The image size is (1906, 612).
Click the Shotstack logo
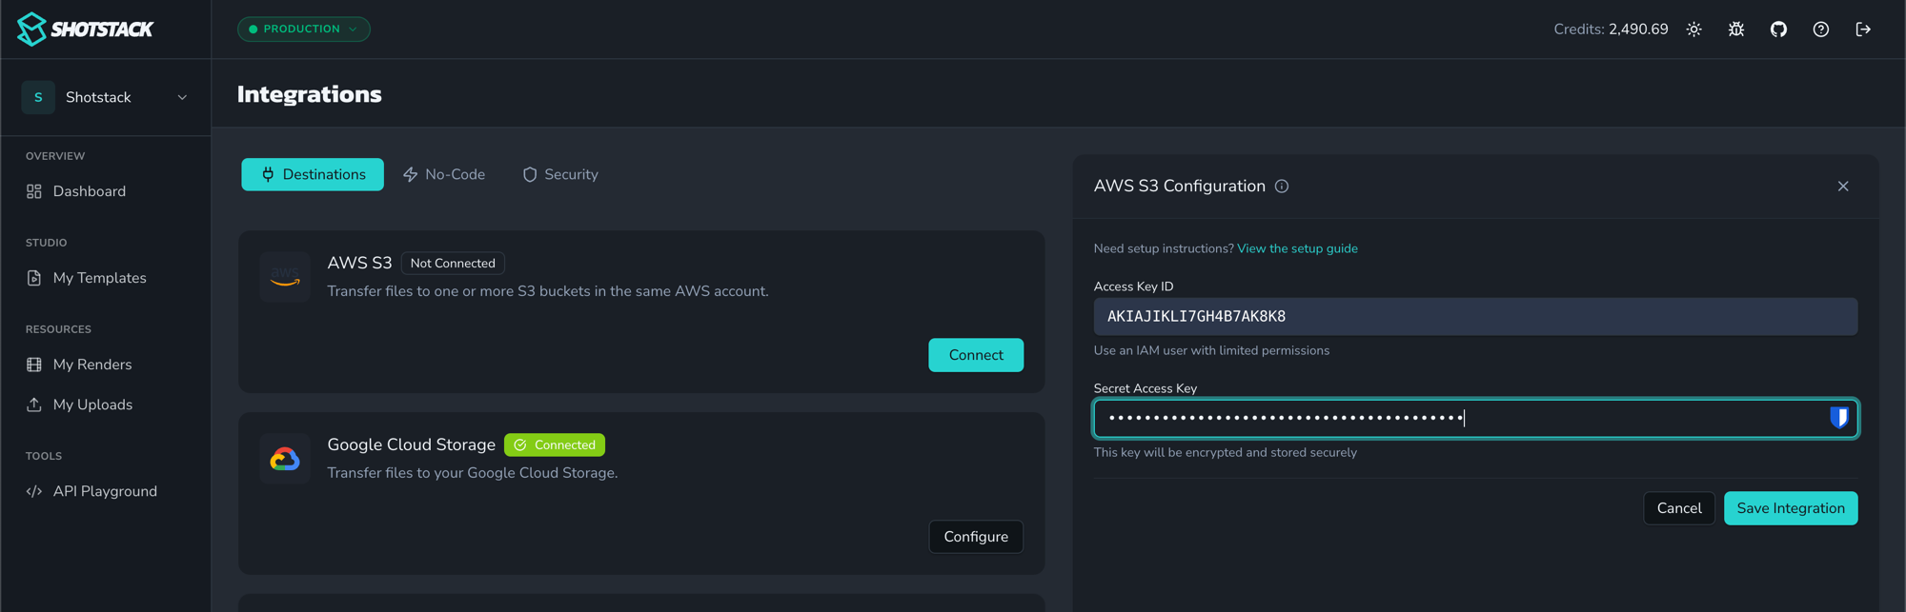(x=85, y=30)
